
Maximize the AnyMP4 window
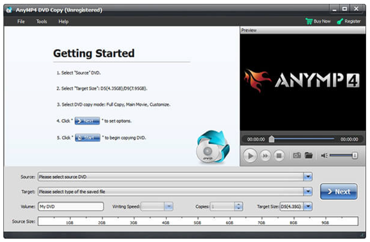coord(344,9)
